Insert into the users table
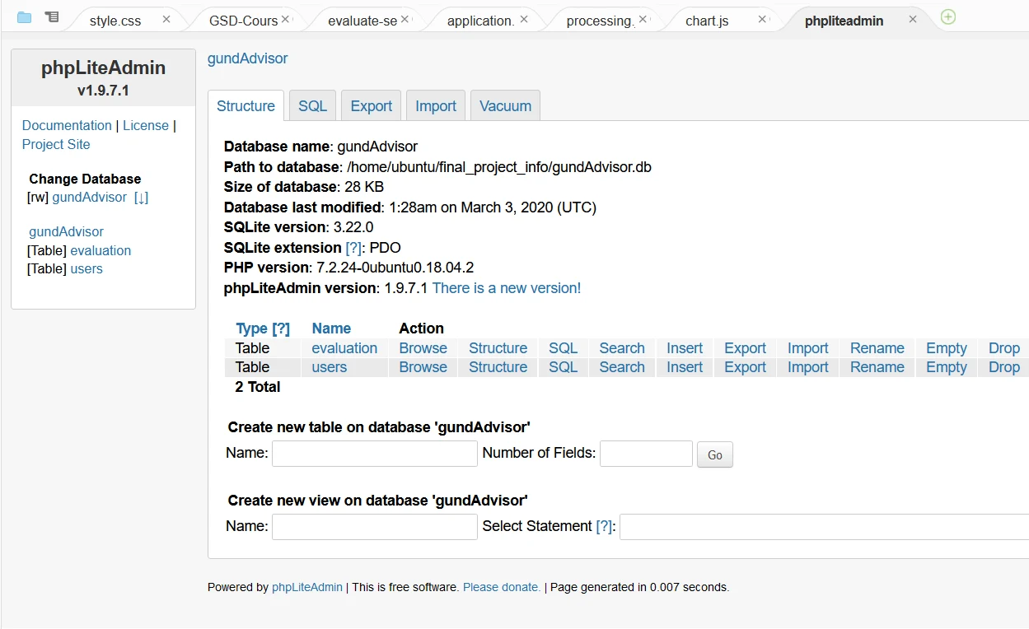1029x629 pixels. (685, 367)
